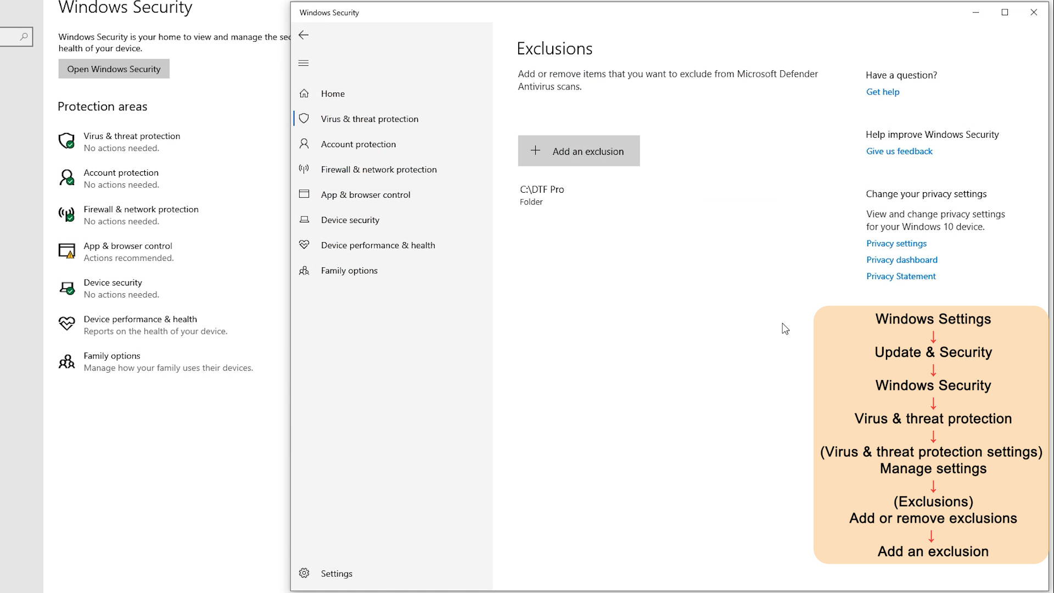Click the antenna icon for Firewall & network protection
This screenshot has width=1054, height=593.
coord(304,169)
